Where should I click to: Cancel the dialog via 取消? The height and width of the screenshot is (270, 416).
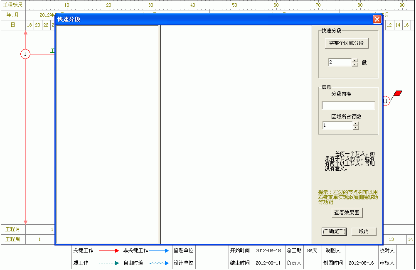pos(364,231)
